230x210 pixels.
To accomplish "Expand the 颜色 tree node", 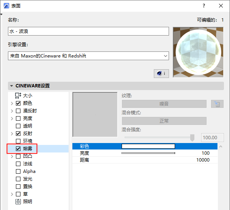I will (x=12, y=103).
